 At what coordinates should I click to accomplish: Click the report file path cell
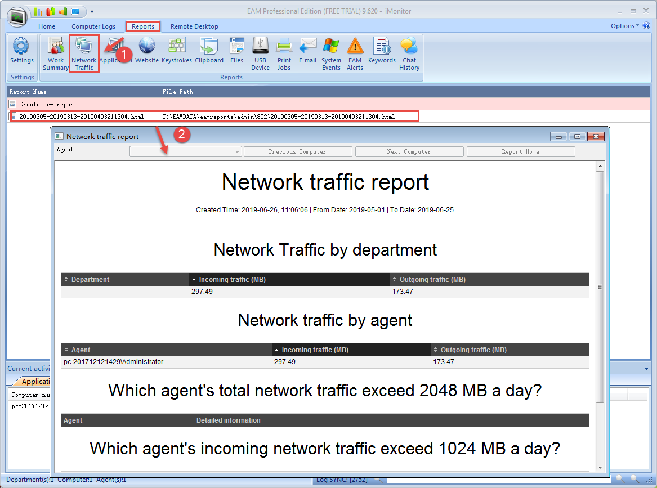[x=279, y=117]
